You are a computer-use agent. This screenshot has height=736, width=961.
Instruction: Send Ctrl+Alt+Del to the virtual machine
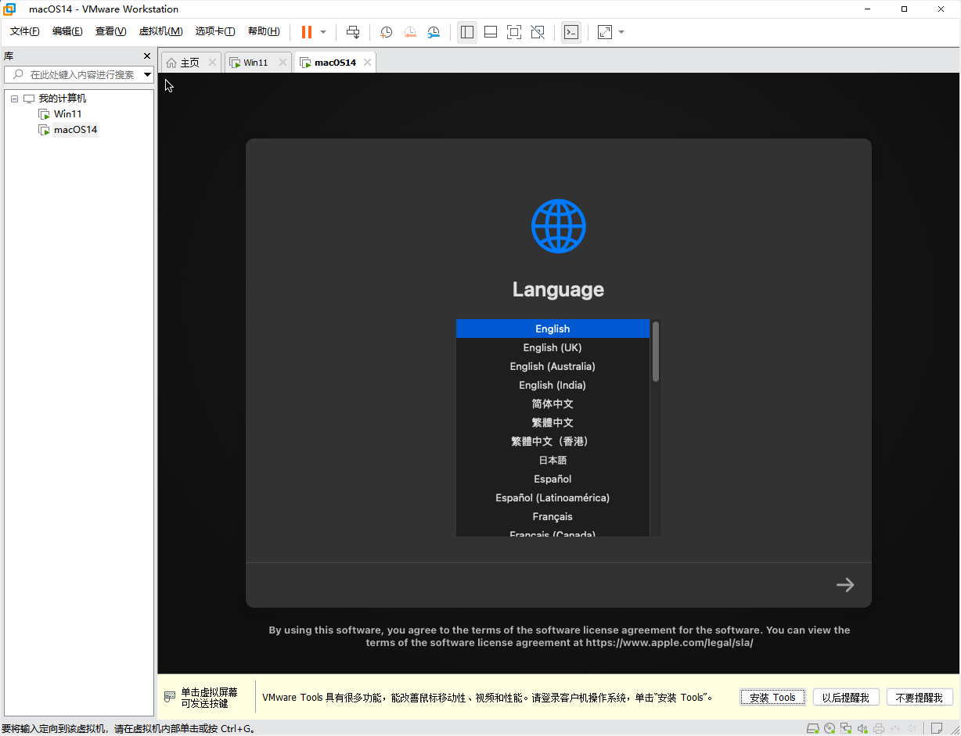click(353, 32)
